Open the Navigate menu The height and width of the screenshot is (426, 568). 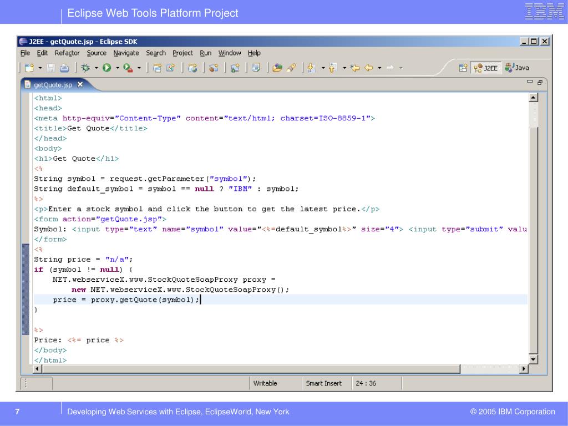[126, 53]
